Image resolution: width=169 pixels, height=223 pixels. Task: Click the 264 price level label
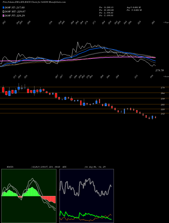[x=163, y=93]
